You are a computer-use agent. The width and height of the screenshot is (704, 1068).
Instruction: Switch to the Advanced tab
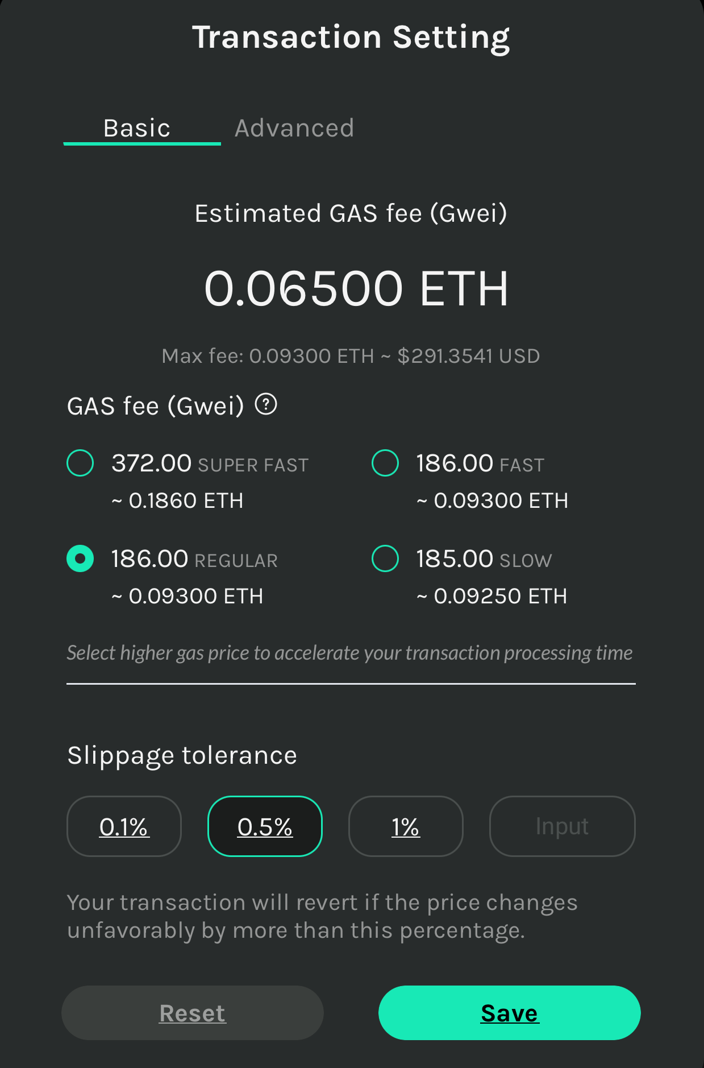pyautogui.click(x=294, y=129)
